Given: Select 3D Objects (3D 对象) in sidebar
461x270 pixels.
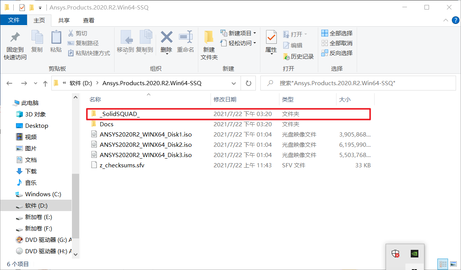Looking at the screenshot, I should 31,114.
